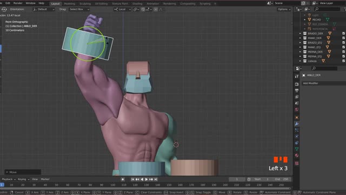Image resolution: width=346 pixels, height=195 pixels.
Task: Open the World properties tab
Action: point(297,109)
